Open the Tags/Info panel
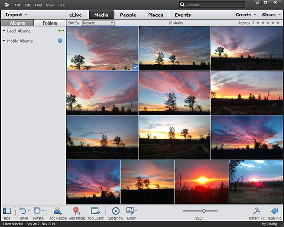The image size is (284, 227). [274, 211]
